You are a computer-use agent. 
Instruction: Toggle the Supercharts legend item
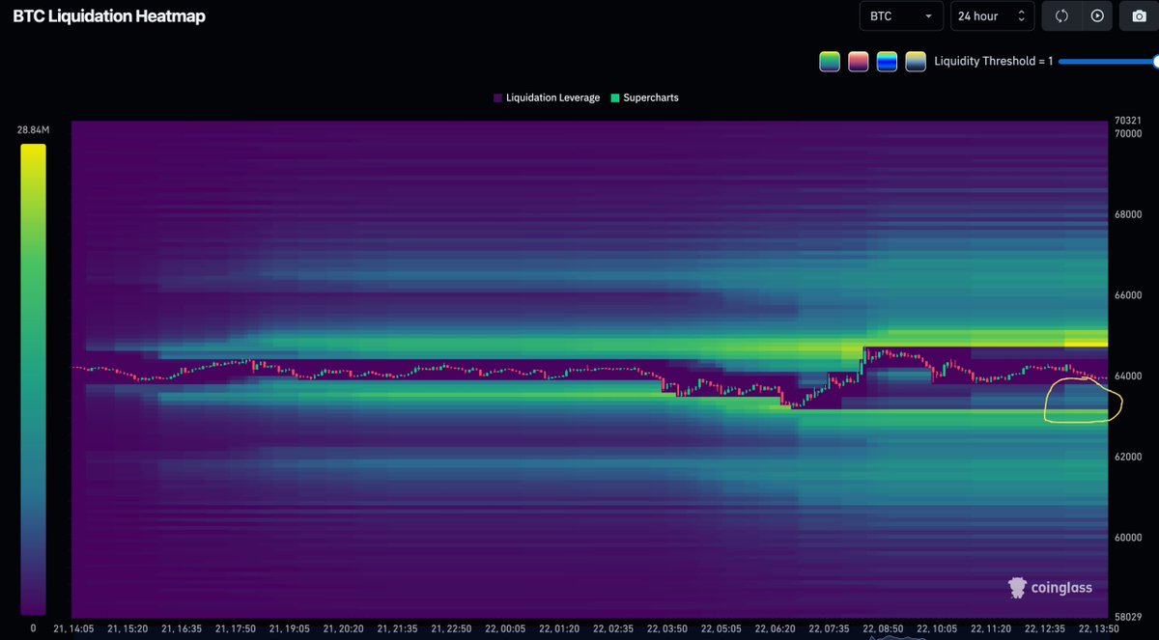tap(644, 97)
